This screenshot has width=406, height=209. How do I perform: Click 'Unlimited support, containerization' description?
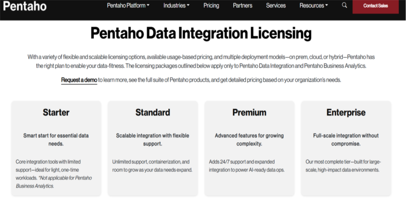pyautogui.click(x=152, y=166)
